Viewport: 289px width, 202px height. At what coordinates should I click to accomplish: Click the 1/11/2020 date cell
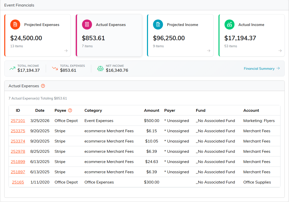40,182
